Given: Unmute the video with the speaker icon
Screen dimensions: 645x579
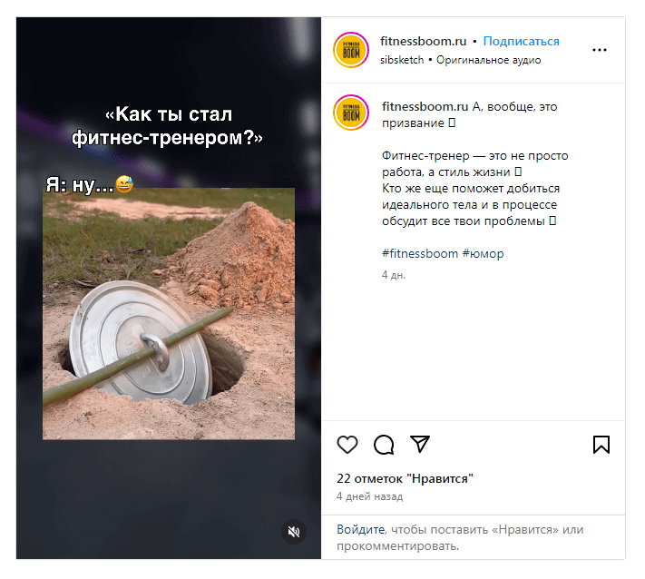Looking at the screenshot, I should 294,532.
